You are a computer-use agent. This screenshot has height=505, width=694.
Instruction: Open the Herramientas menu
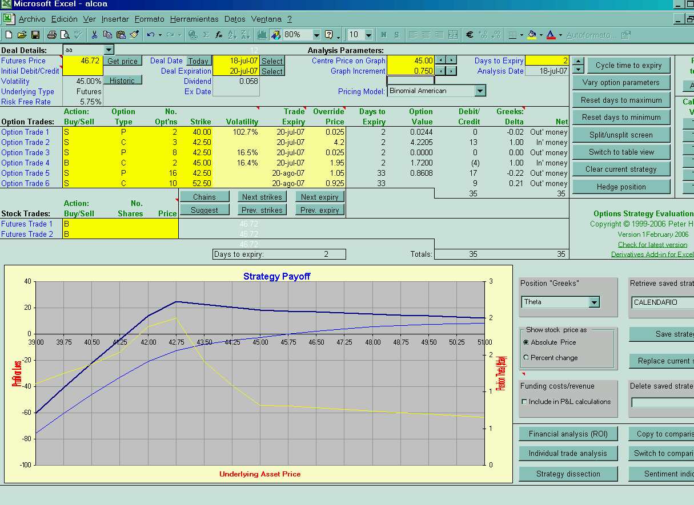(194, 19)
